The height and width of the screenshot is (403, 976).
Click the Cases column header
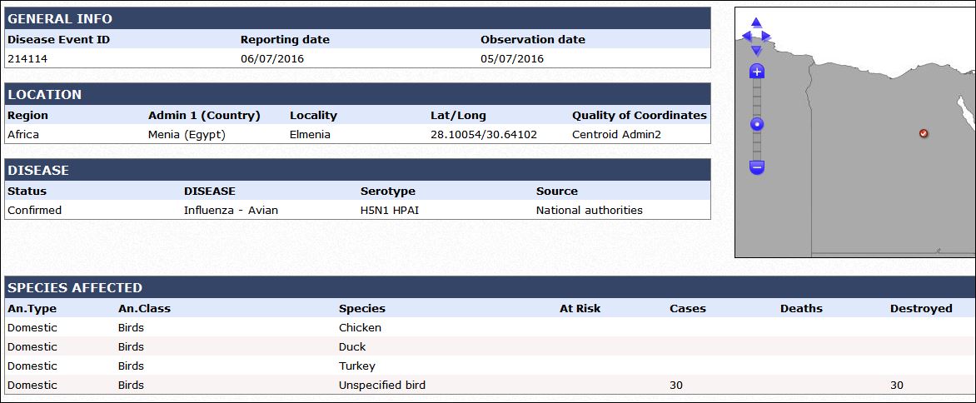(688, 308)
